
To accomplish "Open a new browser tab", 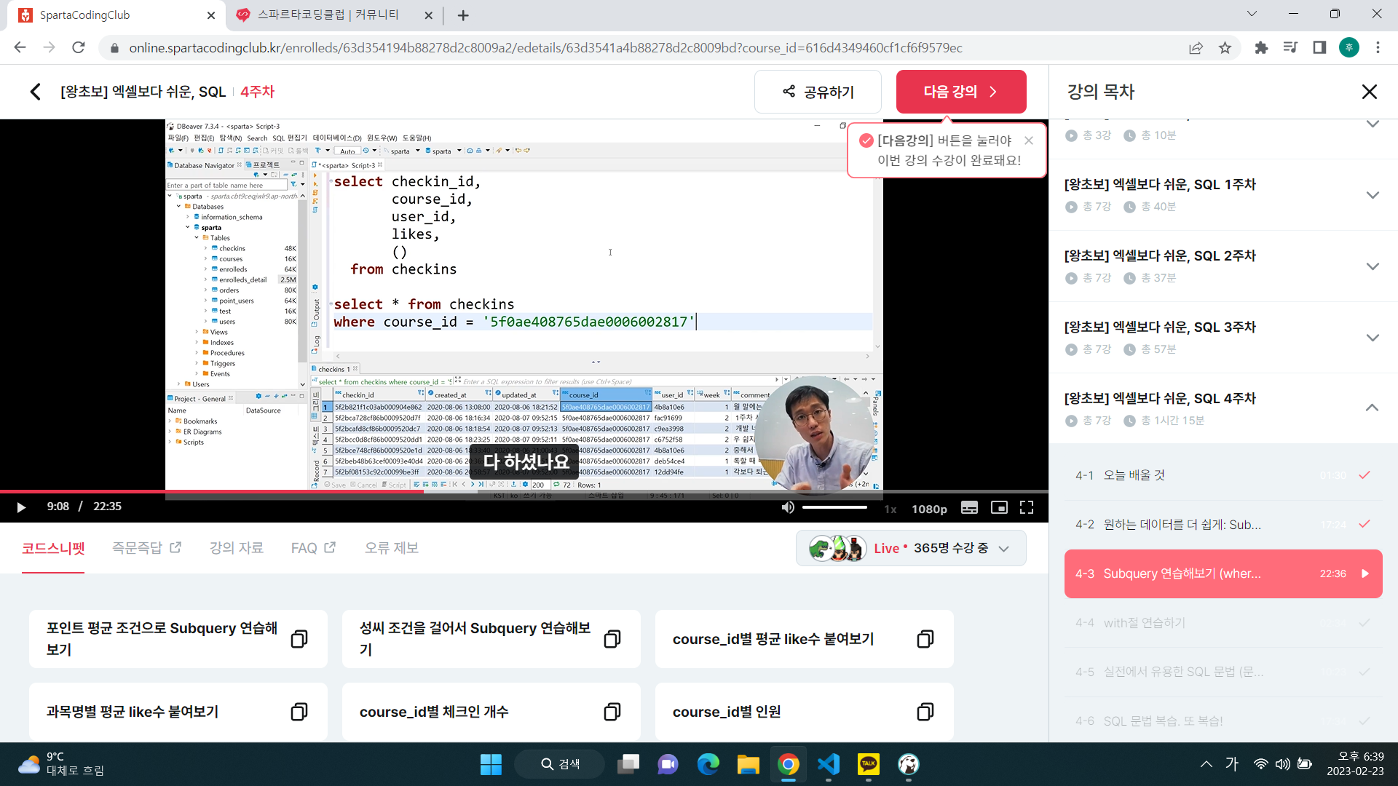I will (x=463, y=15).
